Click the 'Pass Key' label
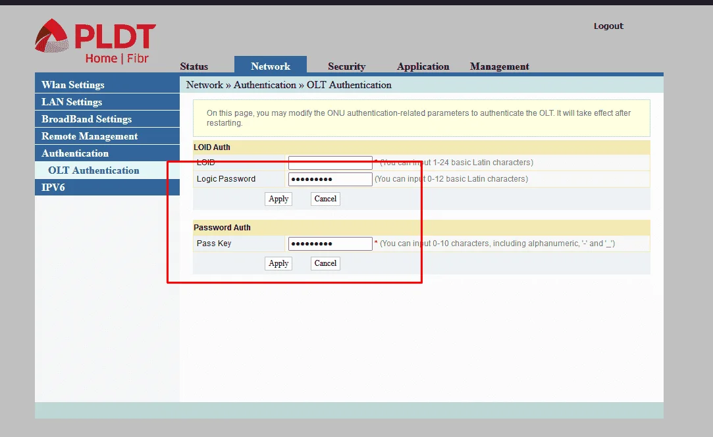Viewport: 713px width, 437px height. tap(214, 244)
